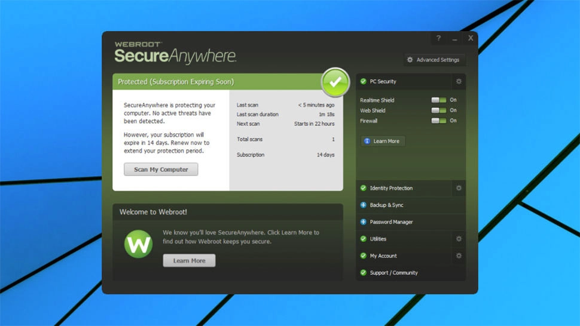The width and height of the screenshot is (580, 326).
Task: Click the green Webroot W logo
Action: pyautogui.click(x=138, y=244)
